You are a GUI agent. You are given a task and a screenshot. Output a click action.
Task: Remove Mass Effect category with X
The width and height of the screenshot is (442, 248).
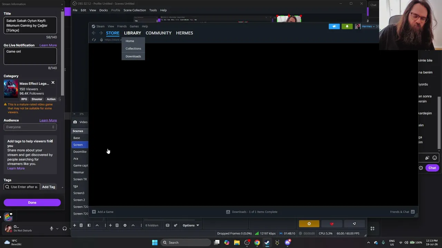tap(53, 83)
